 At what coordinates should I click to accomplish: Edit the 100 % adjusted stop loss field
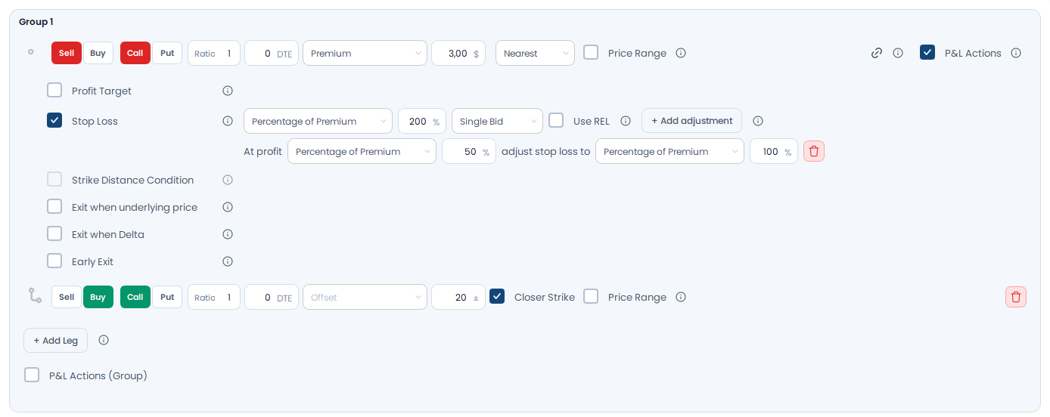coord(774,151)
